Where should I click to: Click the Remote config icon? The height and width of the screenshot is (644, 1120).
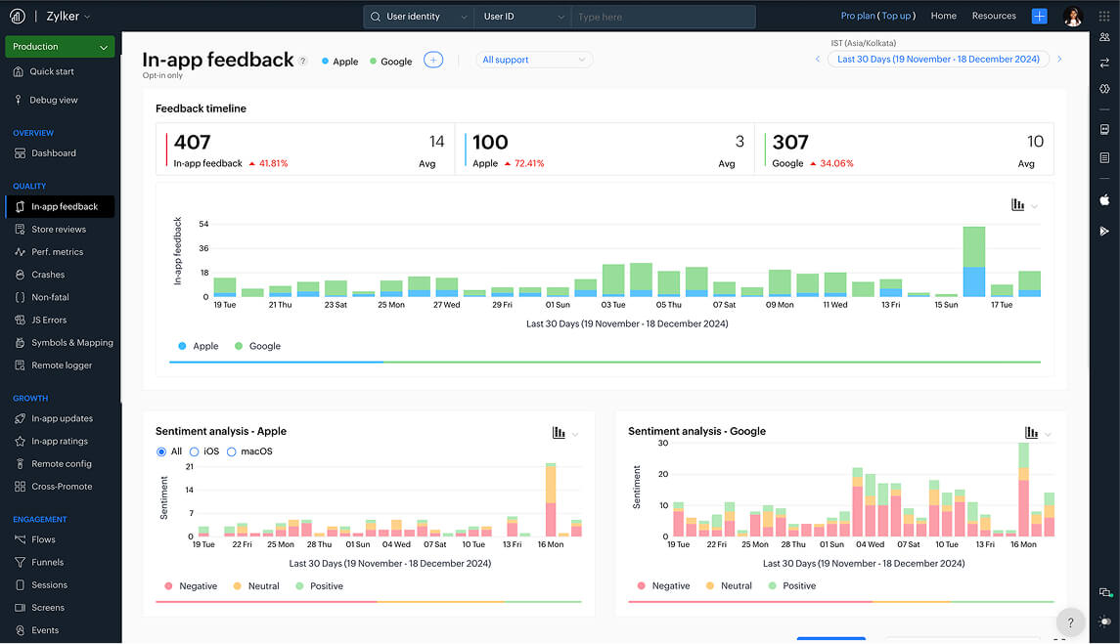coord(20,463)
